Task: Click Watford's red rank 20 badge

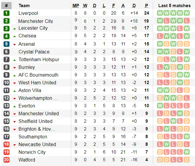Action: 7,160
